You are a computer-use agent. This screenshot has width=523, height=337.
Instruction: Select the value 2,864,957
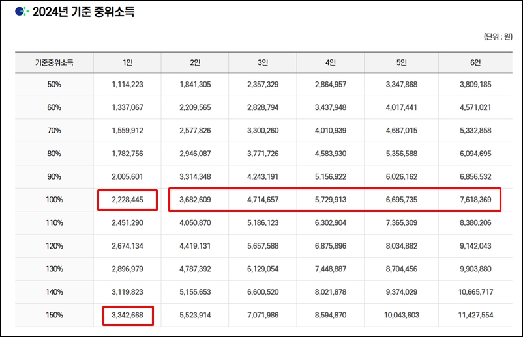[331, 85]
